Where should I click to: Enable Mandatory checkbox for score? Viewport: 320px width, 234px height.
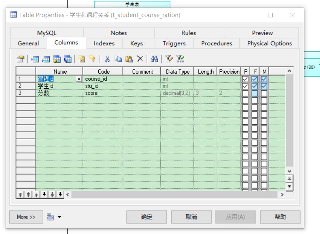pyautogui.click(x=264, y=93)
